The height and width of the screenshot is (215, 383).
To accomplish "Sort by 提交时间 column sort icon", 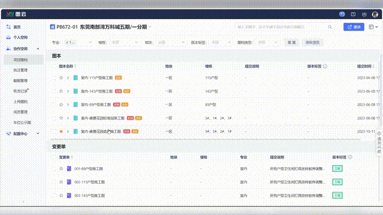I will tap(373, 66).
